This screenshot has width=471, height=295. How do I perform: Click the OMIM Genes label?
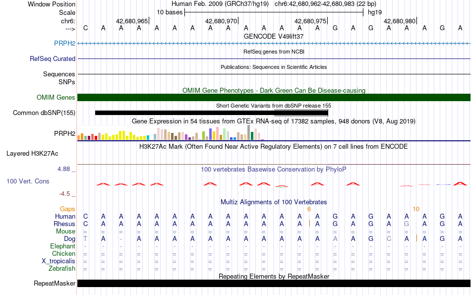click(x=56, y=97)
